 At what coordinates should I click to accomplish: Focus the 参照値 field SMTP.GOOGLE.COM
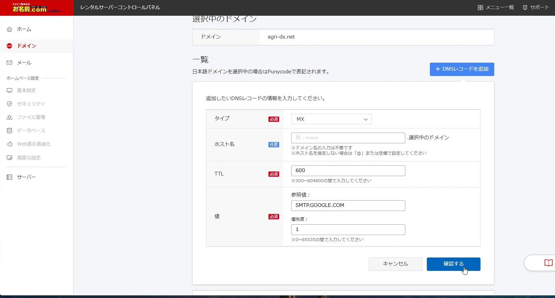(348, 205)
